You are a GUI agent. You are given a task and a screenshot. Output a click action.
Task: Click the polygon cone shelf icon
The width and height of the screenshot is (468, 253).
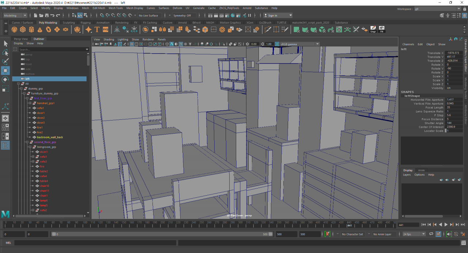click(40, 30)
